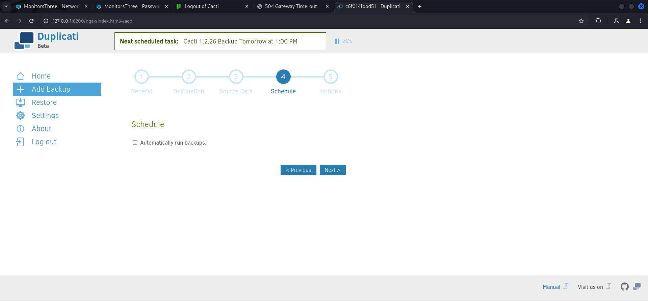Click the throttle speed gauge icon
Image resolution: width=648 pixels, height=301 pixels.
tap(347, 41)
